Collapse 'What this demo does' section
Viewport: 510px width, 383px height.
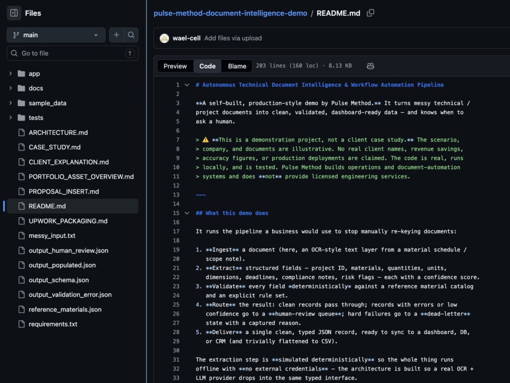pyautogui.click(x=187, y=213)
